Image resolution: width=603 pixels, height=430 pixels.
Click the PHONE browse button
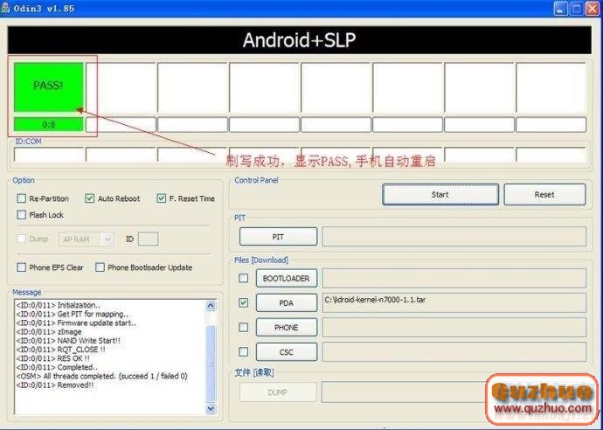(x=287, y=328)
